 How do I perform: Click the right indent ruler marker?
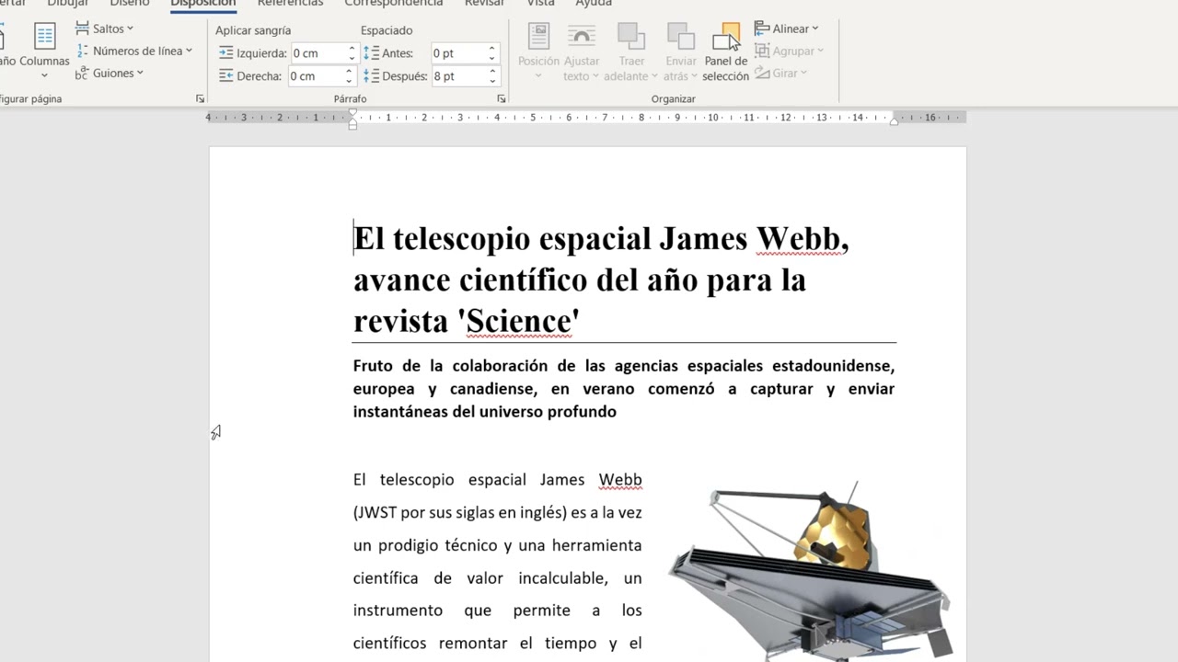click(894, 121)
